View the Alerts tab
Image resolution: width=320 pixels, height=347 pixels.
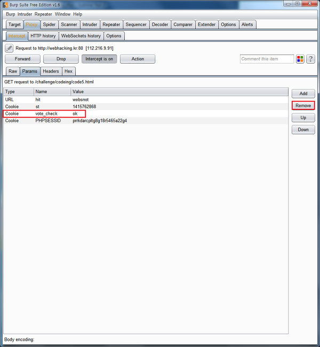click(247, 25)
